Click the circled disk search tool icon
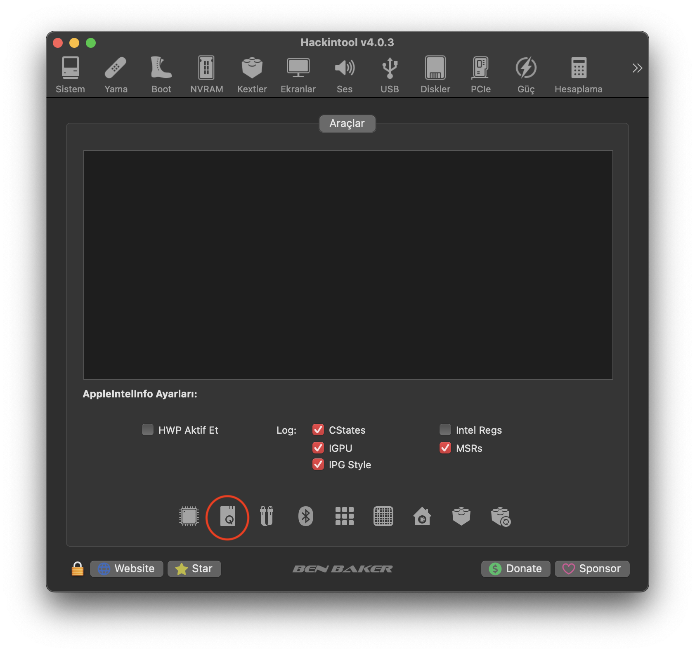This screenshot has width=695, height=653. coord(227,516)
